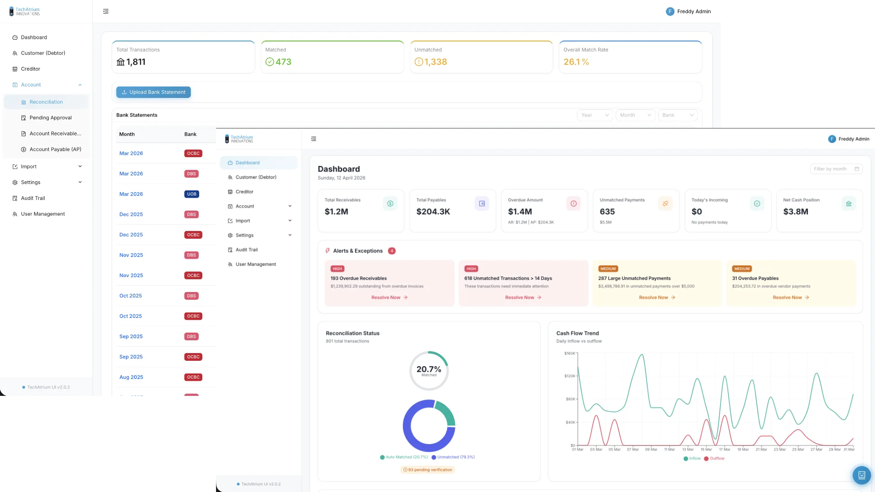The image size is (875, 492).
Task: Click the Pending Approval icon
Action: tap(23, 118)
